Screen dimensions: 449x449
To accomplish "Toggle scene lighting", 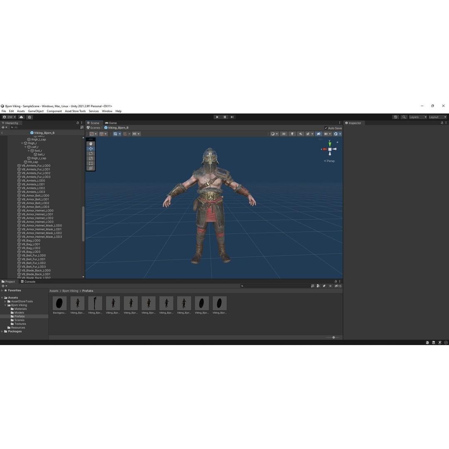I will click(292, 134).
